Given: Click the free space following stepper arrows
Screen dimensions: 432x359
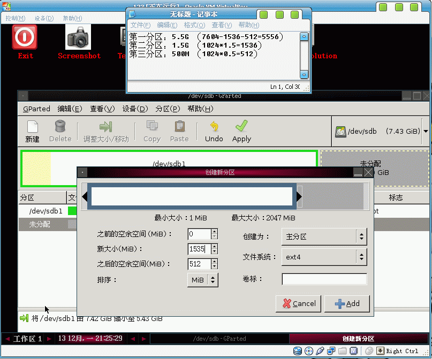Looking at the screenshot, I should coord(214,264).
